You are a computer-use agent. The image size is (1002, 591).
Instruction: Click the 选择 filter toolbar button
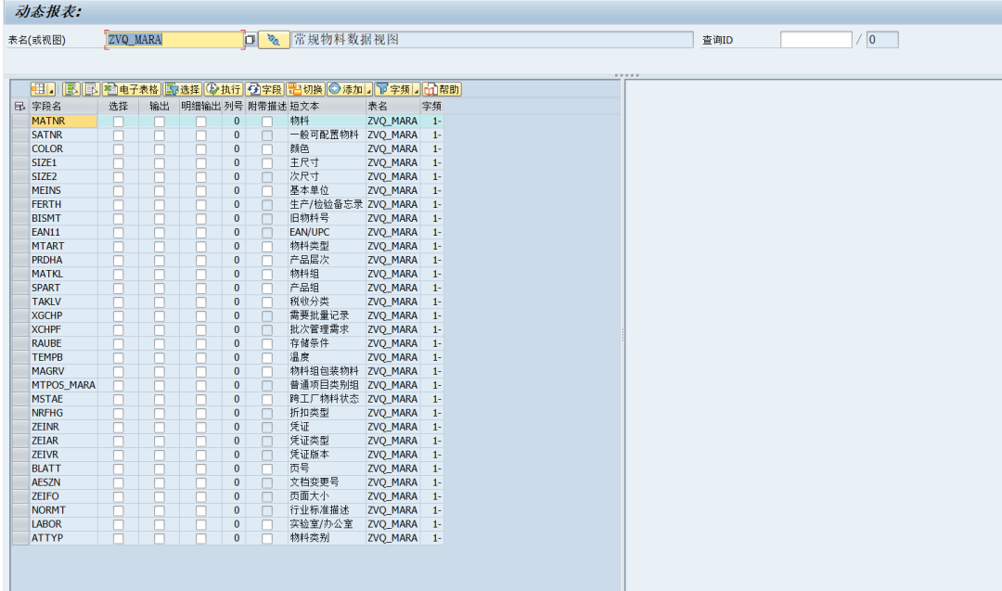183,89
